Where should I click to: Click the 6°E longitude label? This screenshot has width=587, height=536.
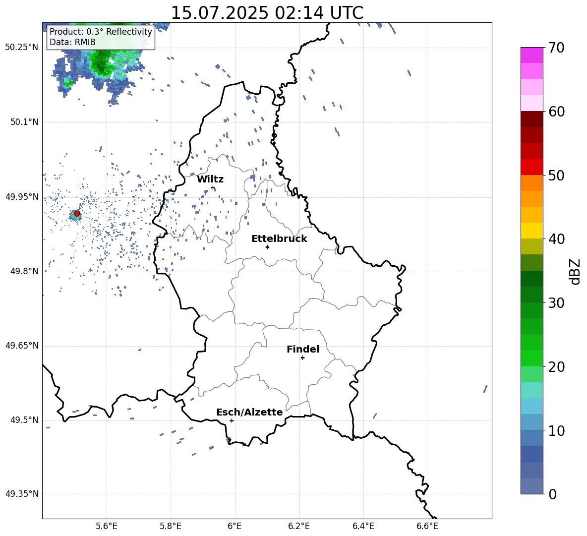pos(235,526)
